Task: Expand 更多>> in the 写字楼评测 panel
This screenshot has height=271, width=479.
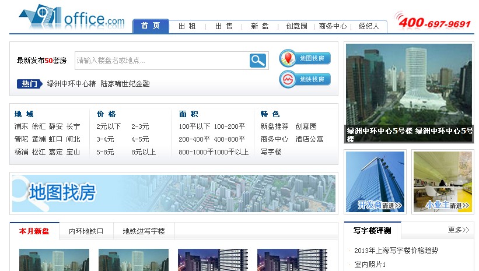Action: pyautogui.click(x=458, y=230)
